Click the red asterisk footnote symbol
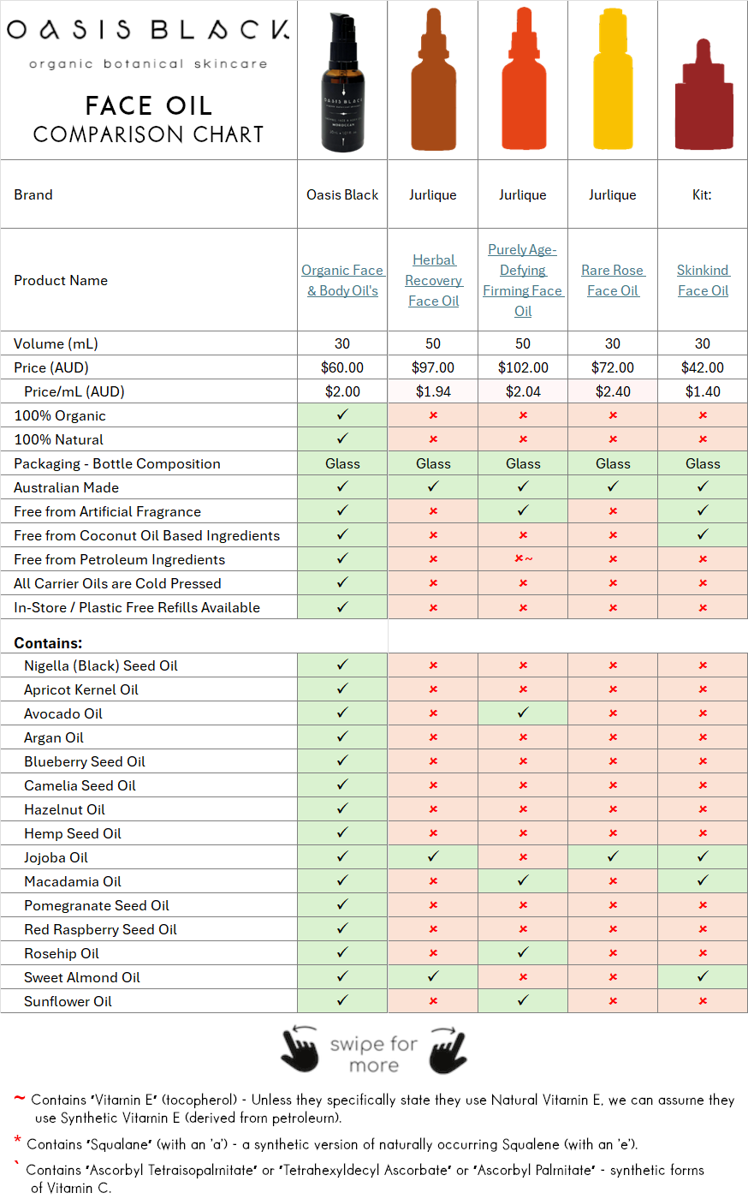Viewport: 748px width, 1199px height. pos(17,1140)
